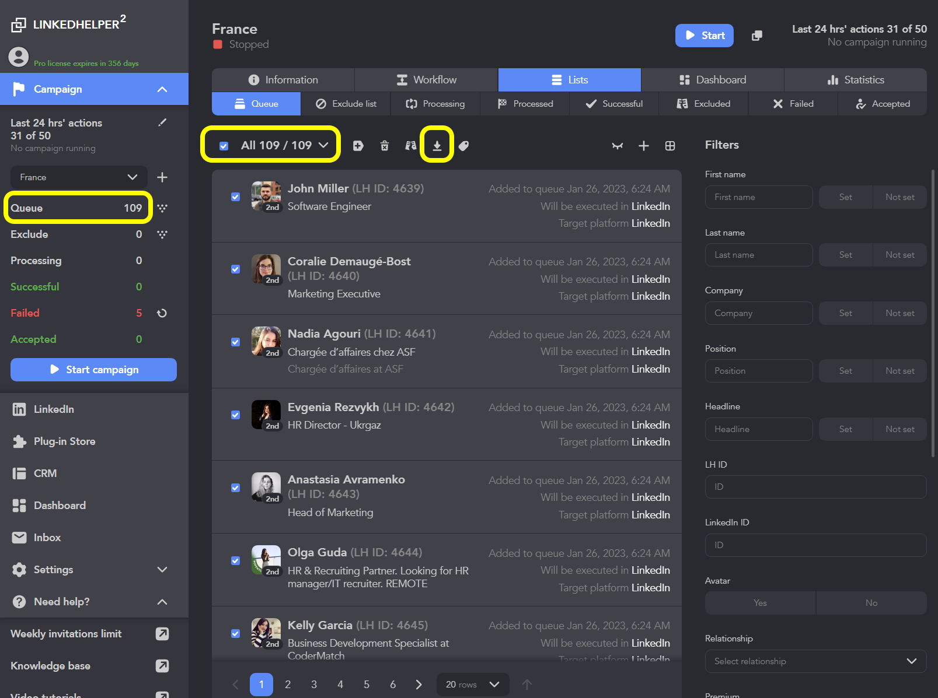This screenshot has width=938, height=698.
Task: Expand the Settings section
Action: click(162, 570)
